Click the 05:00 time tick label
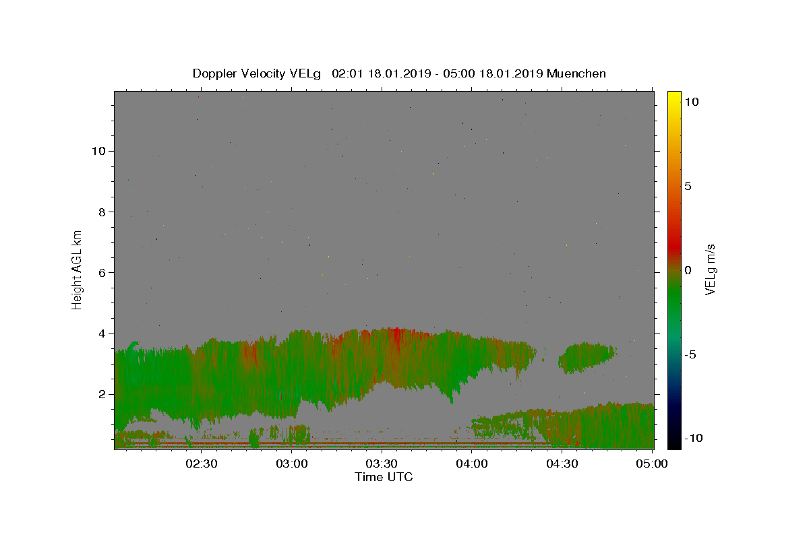This screenshot has height=539, width=809. pos(653,464)
